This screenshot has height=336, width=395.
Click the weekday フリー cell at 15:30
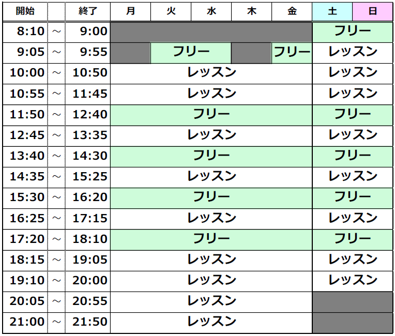tap(211, 198)
